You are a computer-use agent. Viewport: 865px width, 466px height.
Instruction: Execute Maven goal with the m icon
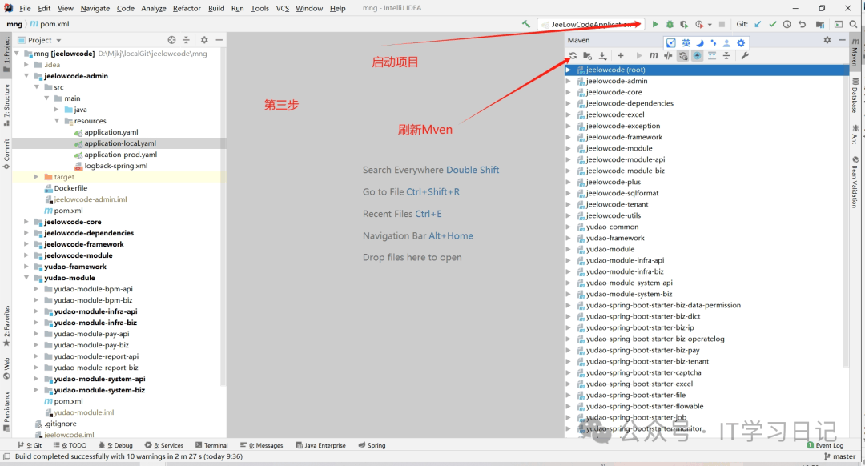pos(654,56)
